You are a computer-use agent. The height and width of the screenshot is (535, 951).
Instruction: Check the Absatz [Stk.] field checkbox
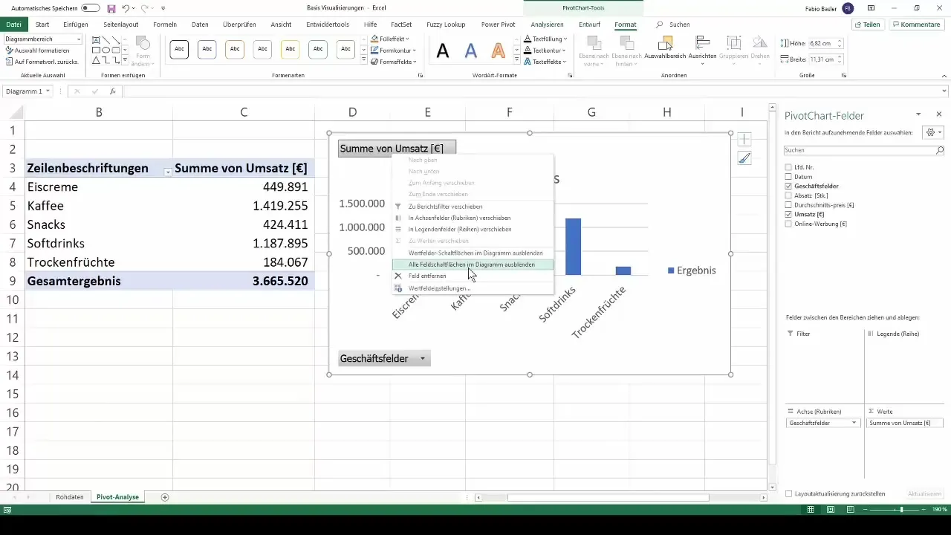[x=789, y=195]
